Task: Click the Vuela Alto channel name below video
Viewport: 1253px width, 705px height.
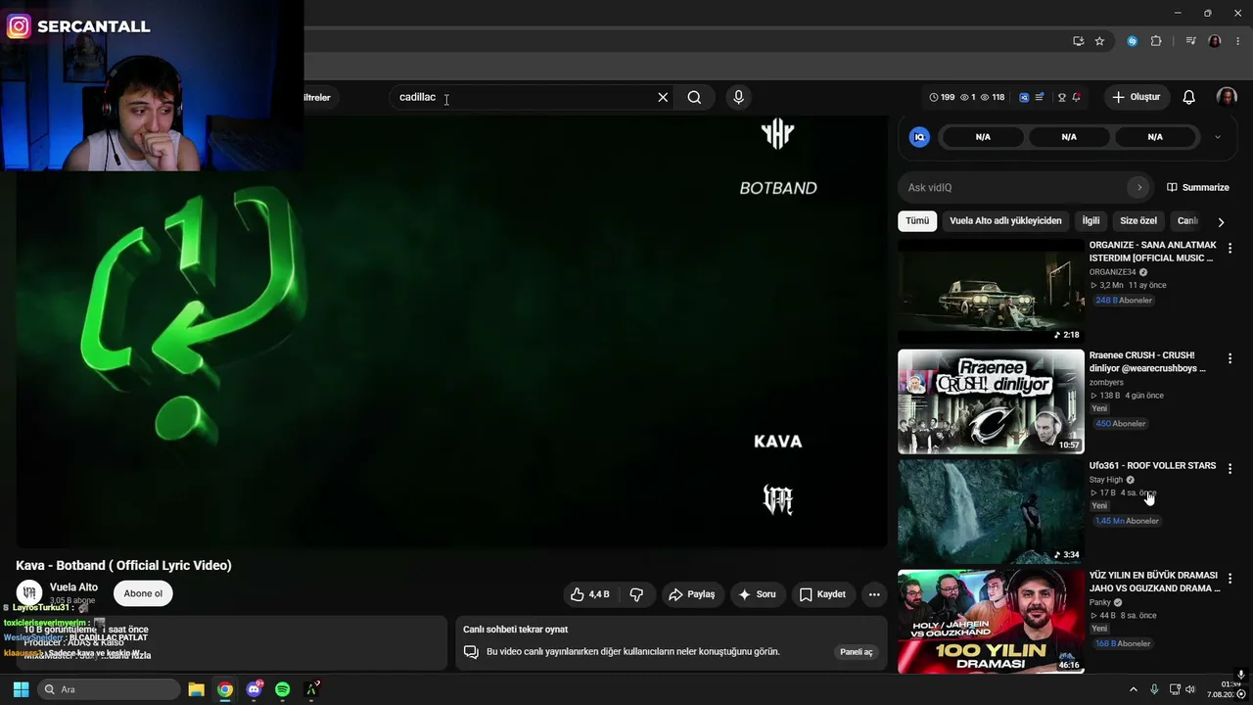Action: coord(73,587)
